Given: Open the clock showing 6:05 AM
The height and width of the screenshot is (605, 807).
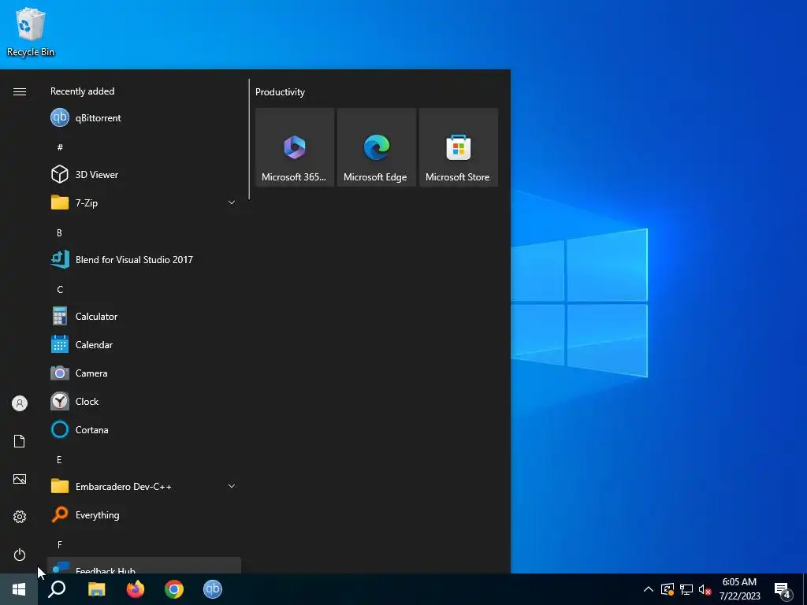Looking at the screenshot, I should [x=739, y=589].
